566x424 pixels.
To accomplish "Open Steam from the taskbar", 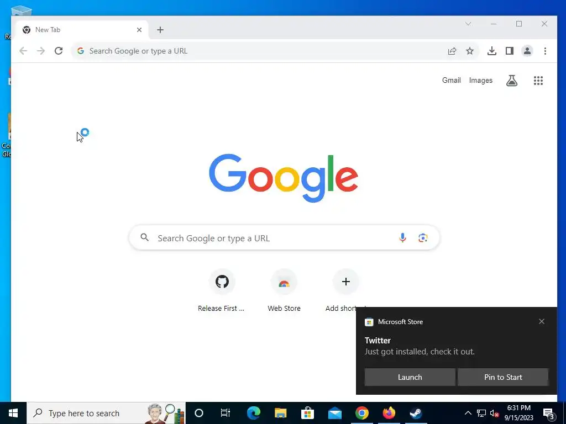I will (x=416, y=413).
